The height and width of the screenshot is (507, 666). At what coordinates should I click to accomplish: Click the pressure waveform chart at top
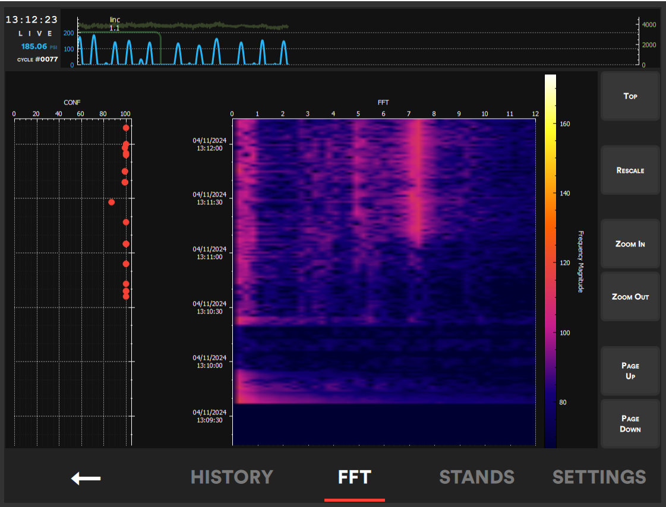(x=358, y=41)
